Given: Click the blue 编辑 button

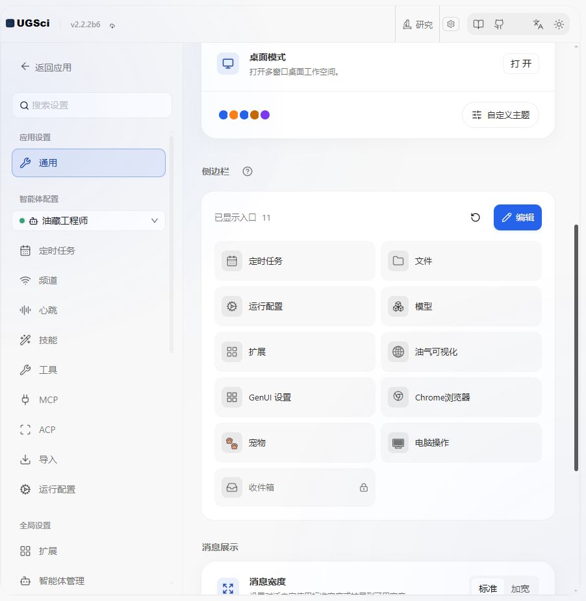Looking at the screenshot, I should coord(517,217).
